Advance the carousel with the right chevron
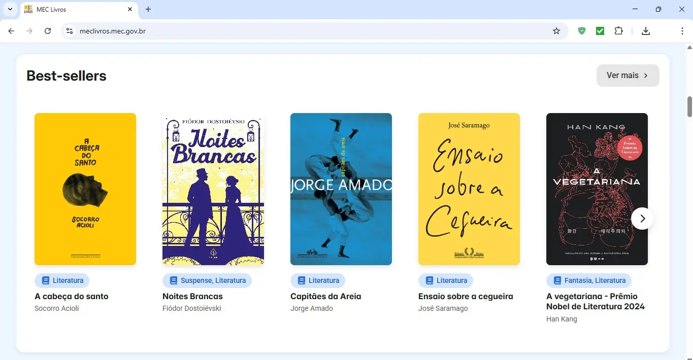Viewport: 693px width, 360px height. tap(642, 218)
